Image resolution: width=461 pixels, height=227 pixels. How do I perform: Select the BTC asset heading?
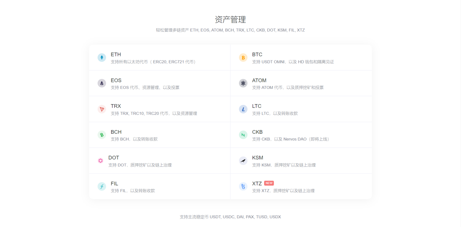257,55
